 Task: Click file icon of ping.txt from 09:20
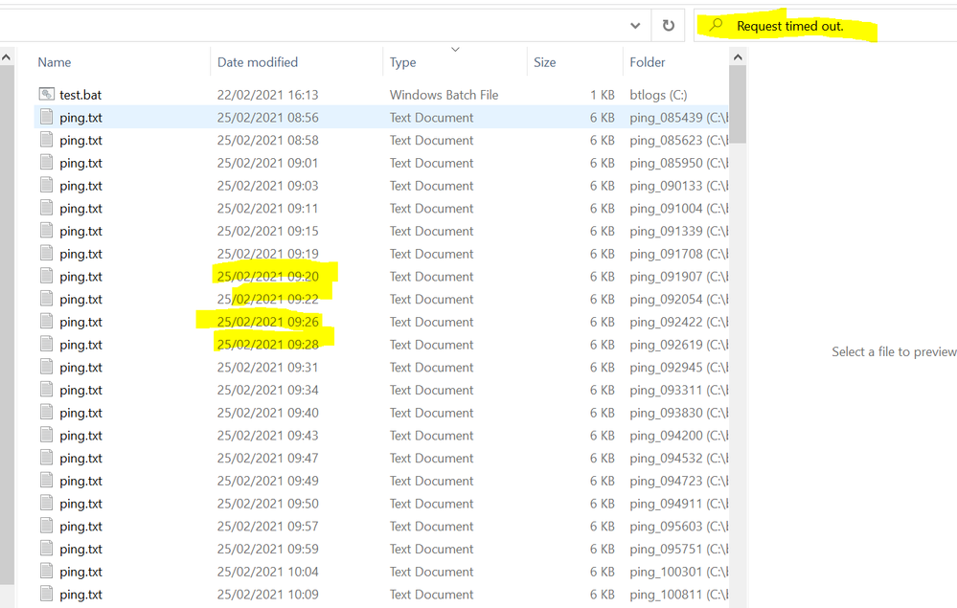tap(47, 277)
